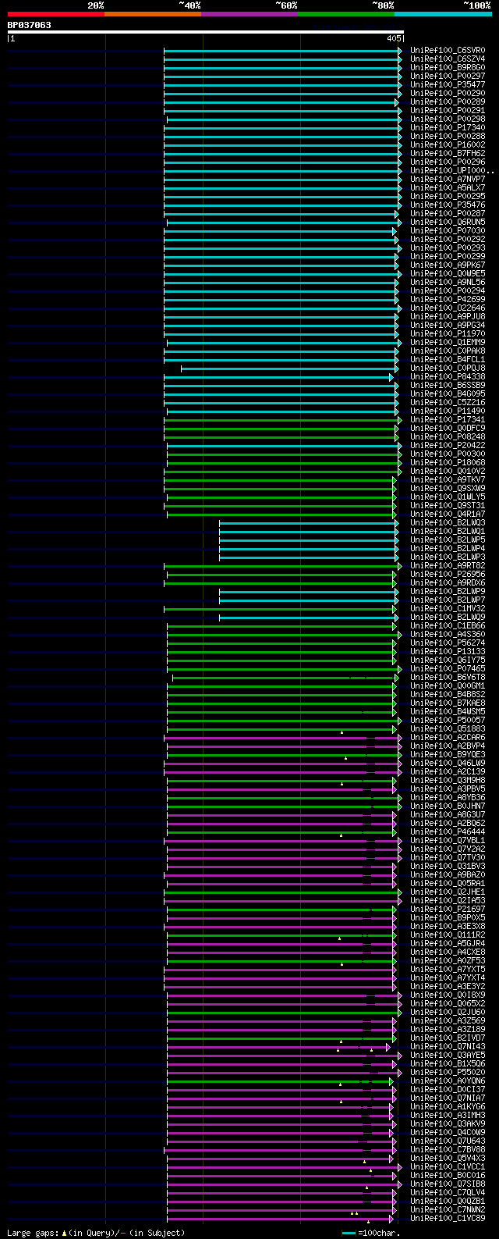
Task: Select the UniRef100_A0YQN6 label
Action: (x=448, y=1081)
